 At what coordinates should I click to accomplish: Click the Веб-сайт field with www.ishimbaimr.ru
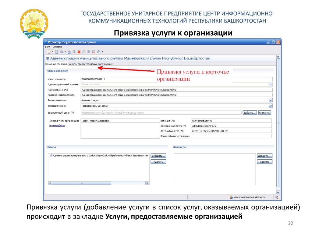pos(231,121)
